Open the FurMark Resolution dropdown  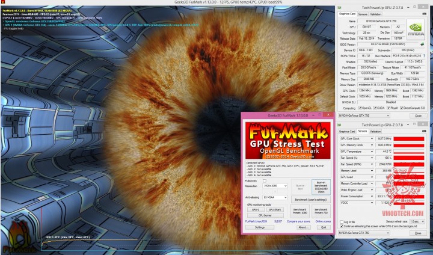tap(275, 186)
